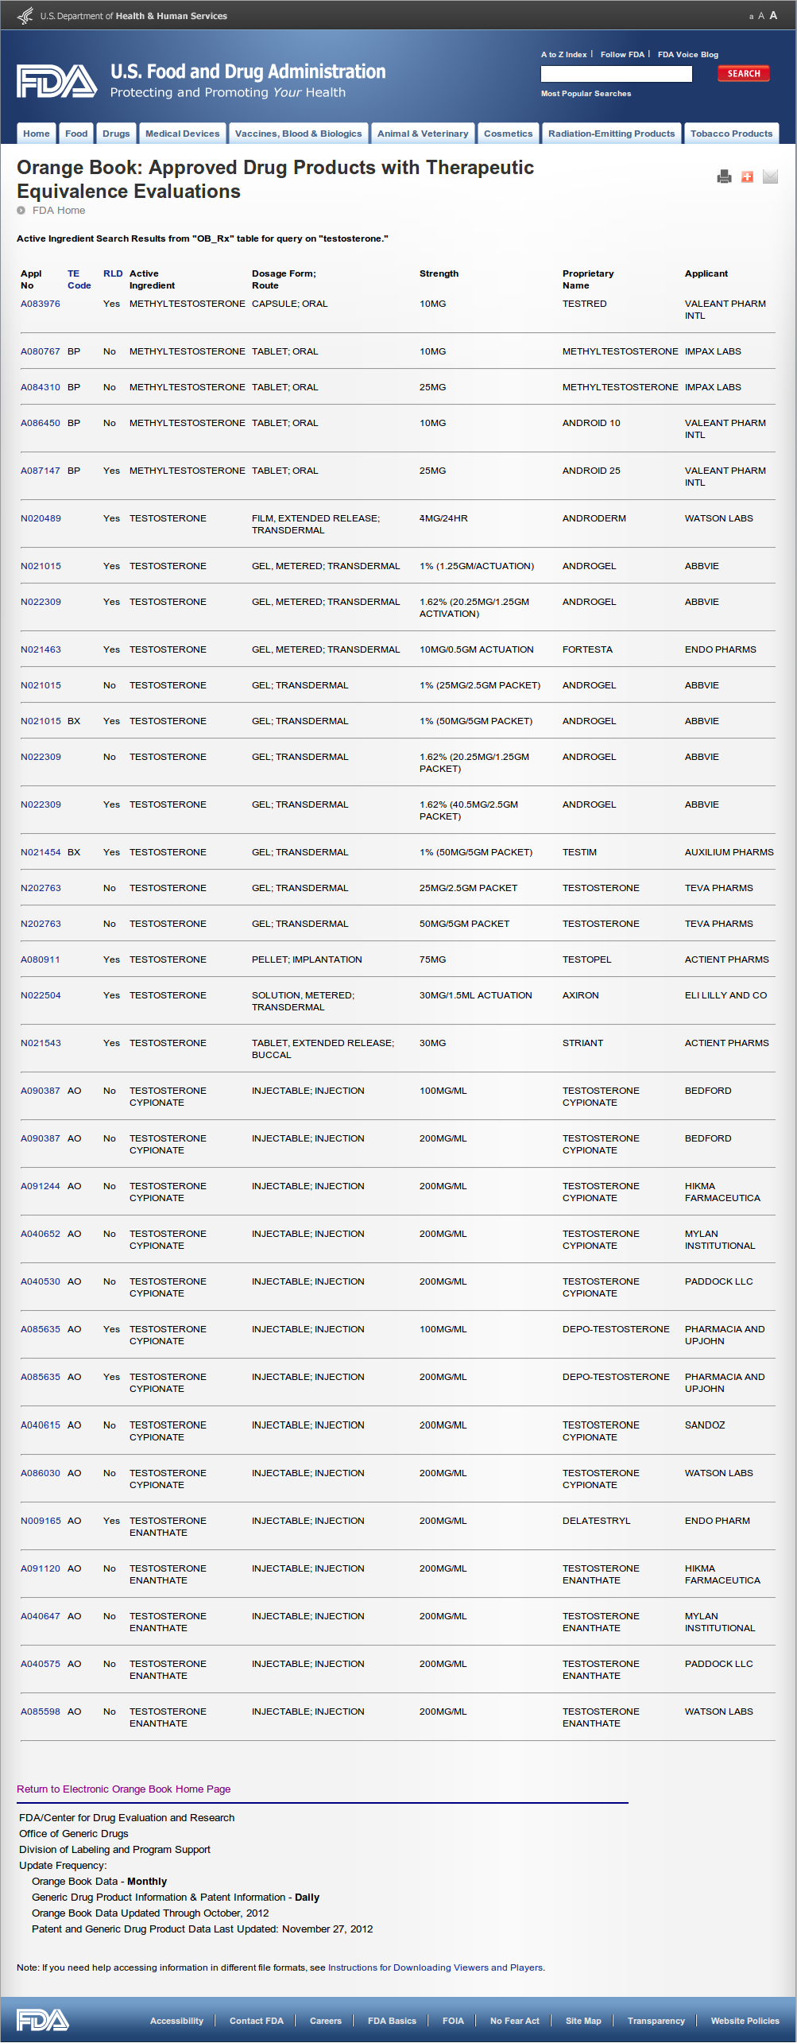Open application A040615 Sandoz
The width and height of the screenshot is (797, 2043).
(x=41, y=1425)
